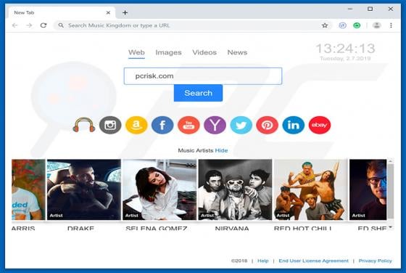Open the user profile avatar

click(376, 25)
